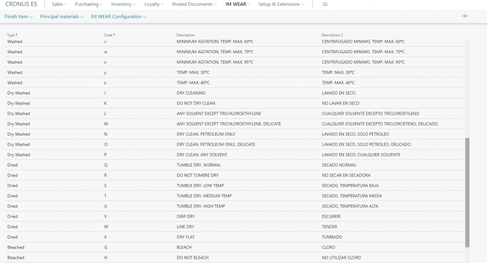Click 'CENTRIFUGADO MINIMO, TEMP. MAX. 60ºC' cell

tap(363, 41)
